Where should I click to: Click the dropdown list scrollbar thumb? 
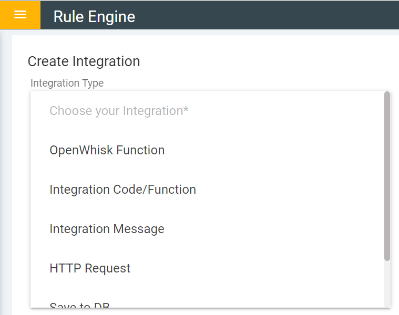pyautogui.click(x=387, y=176)
